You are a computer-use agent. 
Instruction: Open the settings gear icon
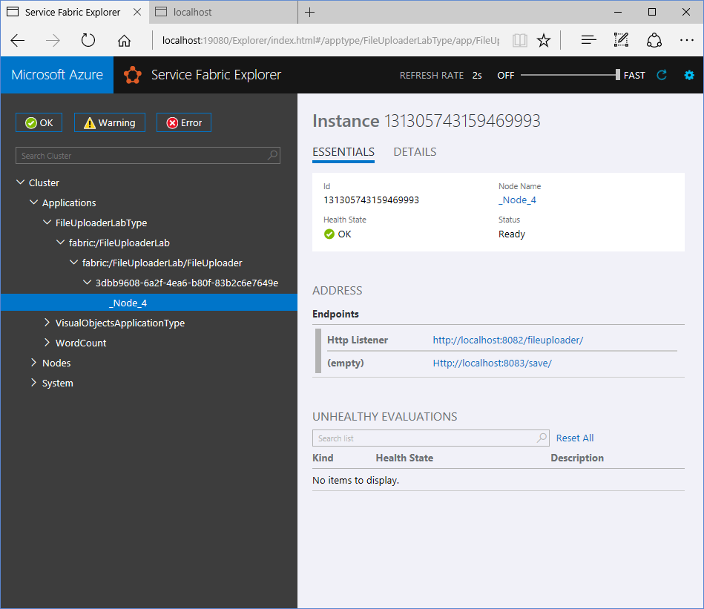pos(689,75)
